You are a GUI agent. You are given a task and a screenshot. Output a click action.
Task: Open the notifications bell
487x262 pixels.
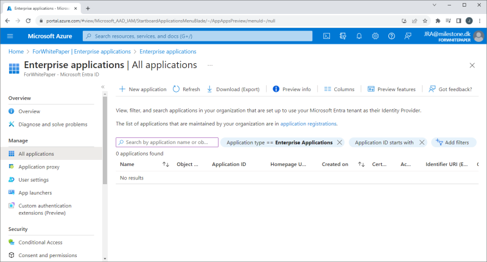[359, 36]
